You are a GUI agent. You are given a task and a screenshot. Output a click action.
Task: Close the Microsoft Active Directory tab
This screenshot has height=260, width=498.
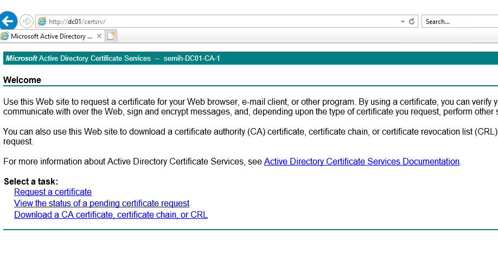tap(99, 36)
